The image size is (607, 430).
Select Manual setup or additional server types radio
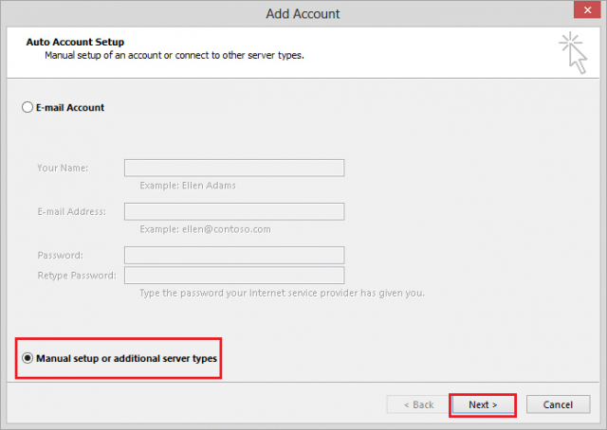(28, 358)
